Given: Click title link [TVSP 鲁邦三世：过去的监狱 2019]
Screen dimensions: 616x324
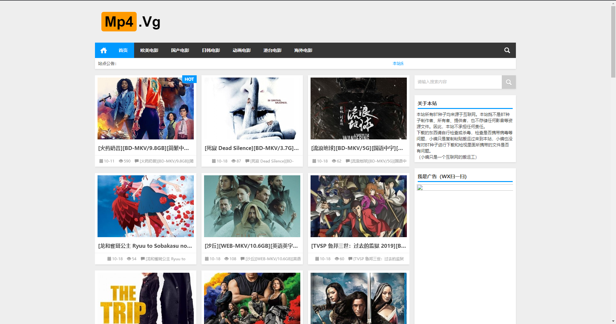Looking at the screenshot, I should 359,246.
